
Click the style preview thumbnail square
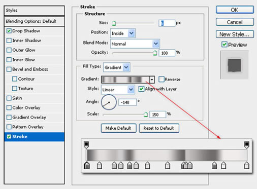(x=234, y=65)
